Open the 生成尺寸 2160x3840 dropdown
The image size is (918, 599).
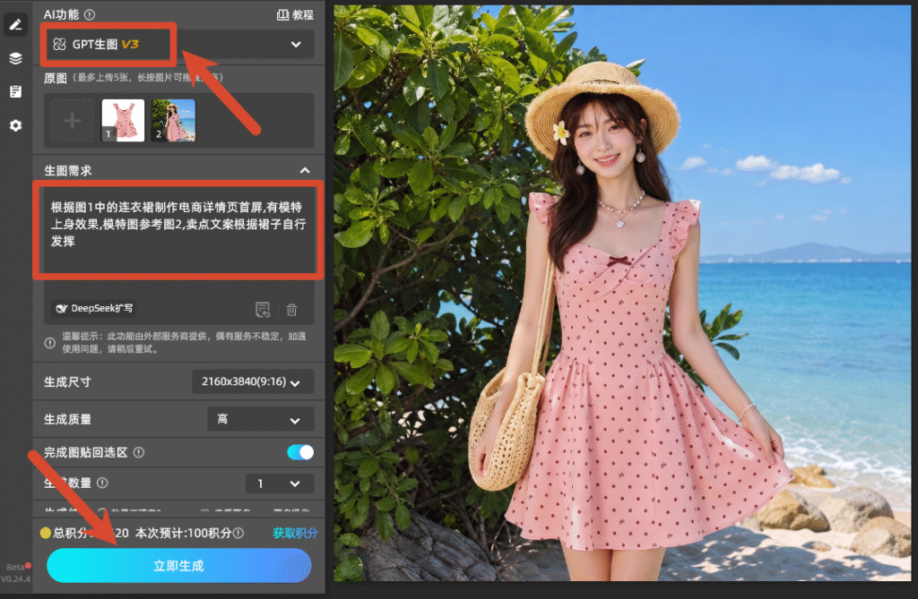click(253, 382)
